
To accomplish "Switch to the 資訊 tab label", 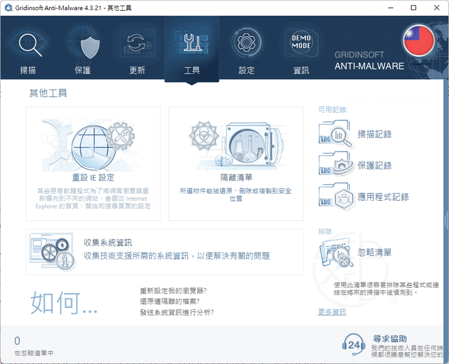I will pyautogui.click(x=301, y=71).
